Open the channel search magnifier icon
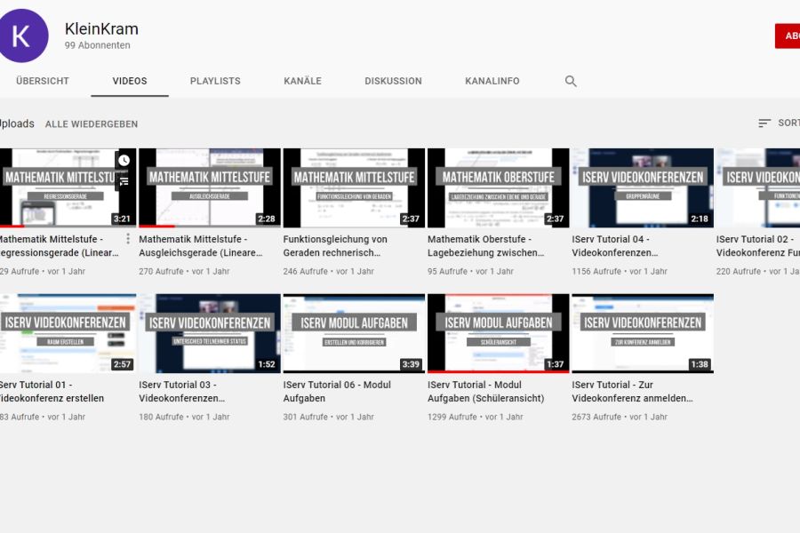800x533 pixels. tap(571, 81)
